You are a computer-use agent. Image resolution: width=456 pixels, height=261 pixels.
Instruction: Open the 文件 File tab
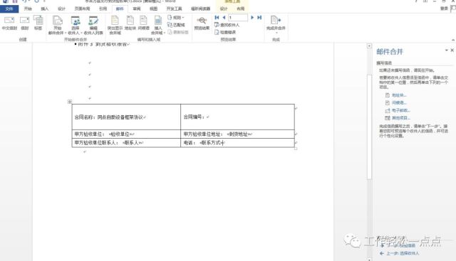tap(9, 9)
